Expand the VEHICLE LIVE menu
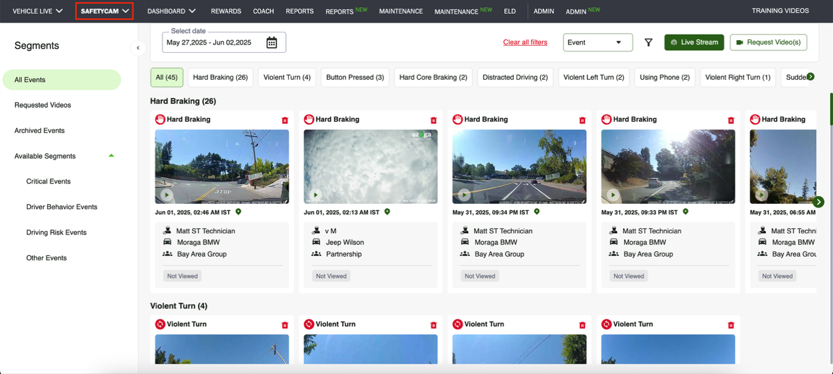The height and width of the screenshot is (374, 833). pos(38,11)
